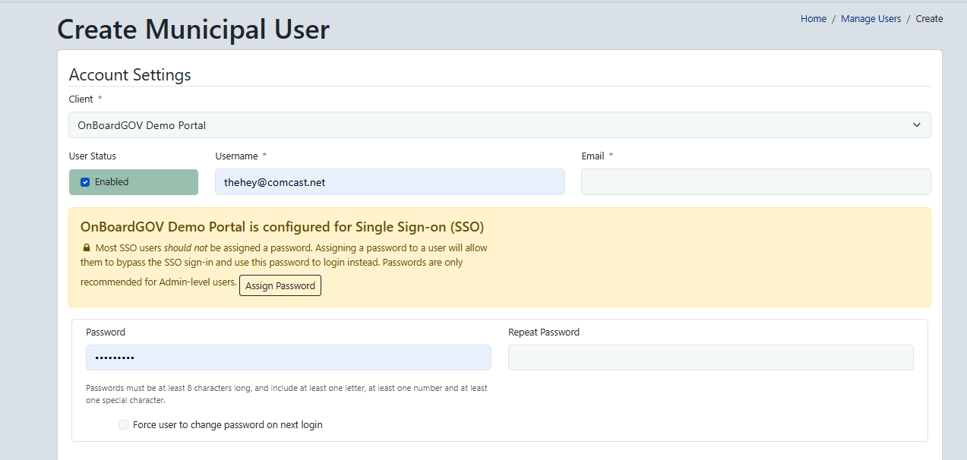Select the Password input field
The width and height of the screenshot is (967, 460).
[x=288, y=358]
